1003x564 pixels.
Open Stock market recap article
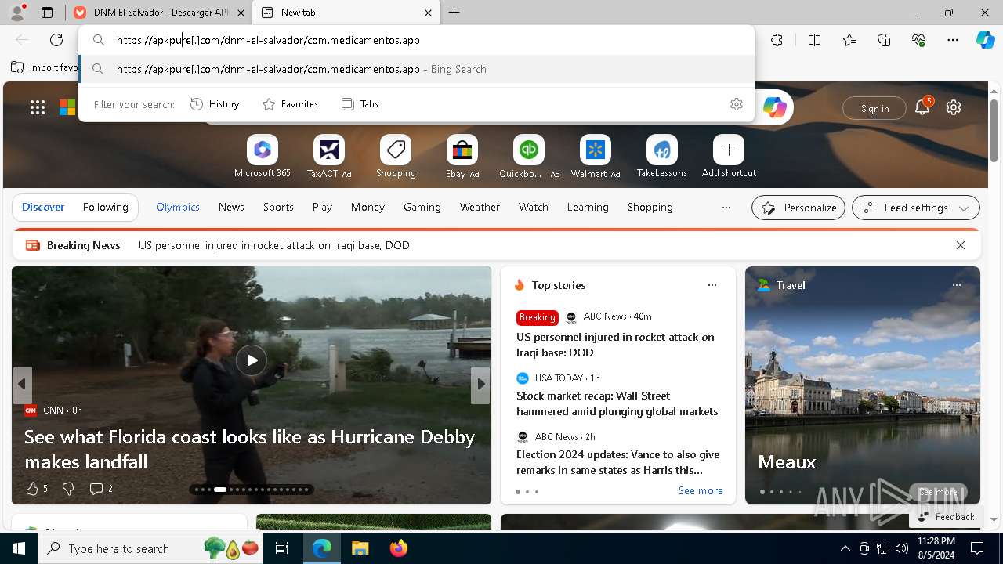(x=617, y=403)
